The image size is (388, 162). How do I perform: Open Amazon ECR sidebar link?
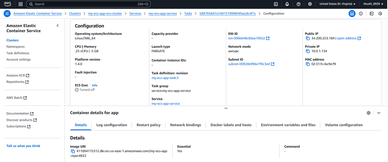pos(15,76)
